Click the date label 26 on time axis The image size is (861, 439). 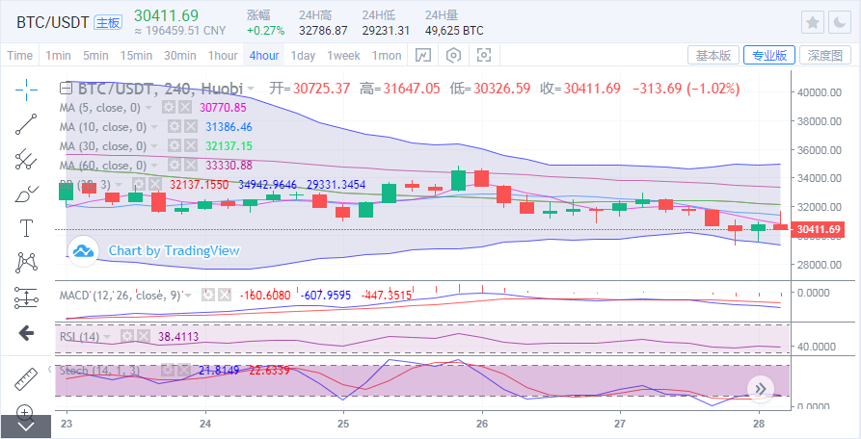(x=481, y=424)
